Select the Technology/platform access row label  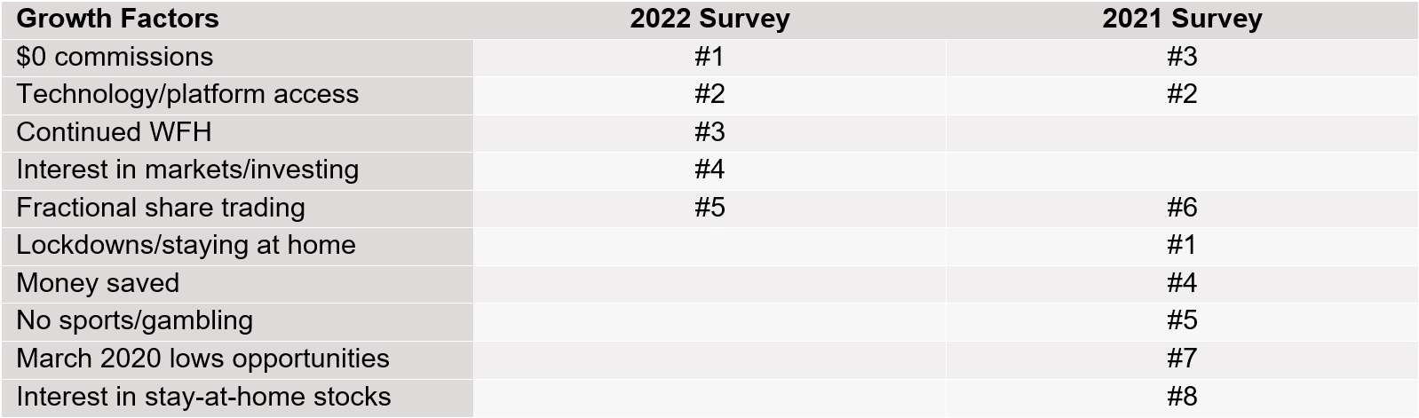(187, 94)
